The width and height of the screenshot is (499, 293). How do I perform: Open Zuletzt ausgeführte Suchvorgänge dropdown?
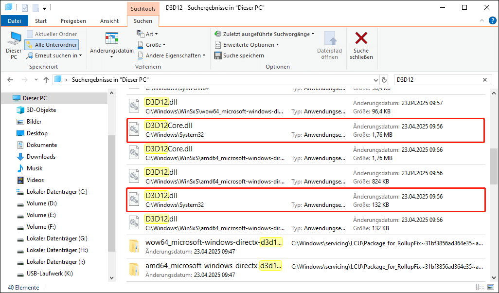(265, 34)
